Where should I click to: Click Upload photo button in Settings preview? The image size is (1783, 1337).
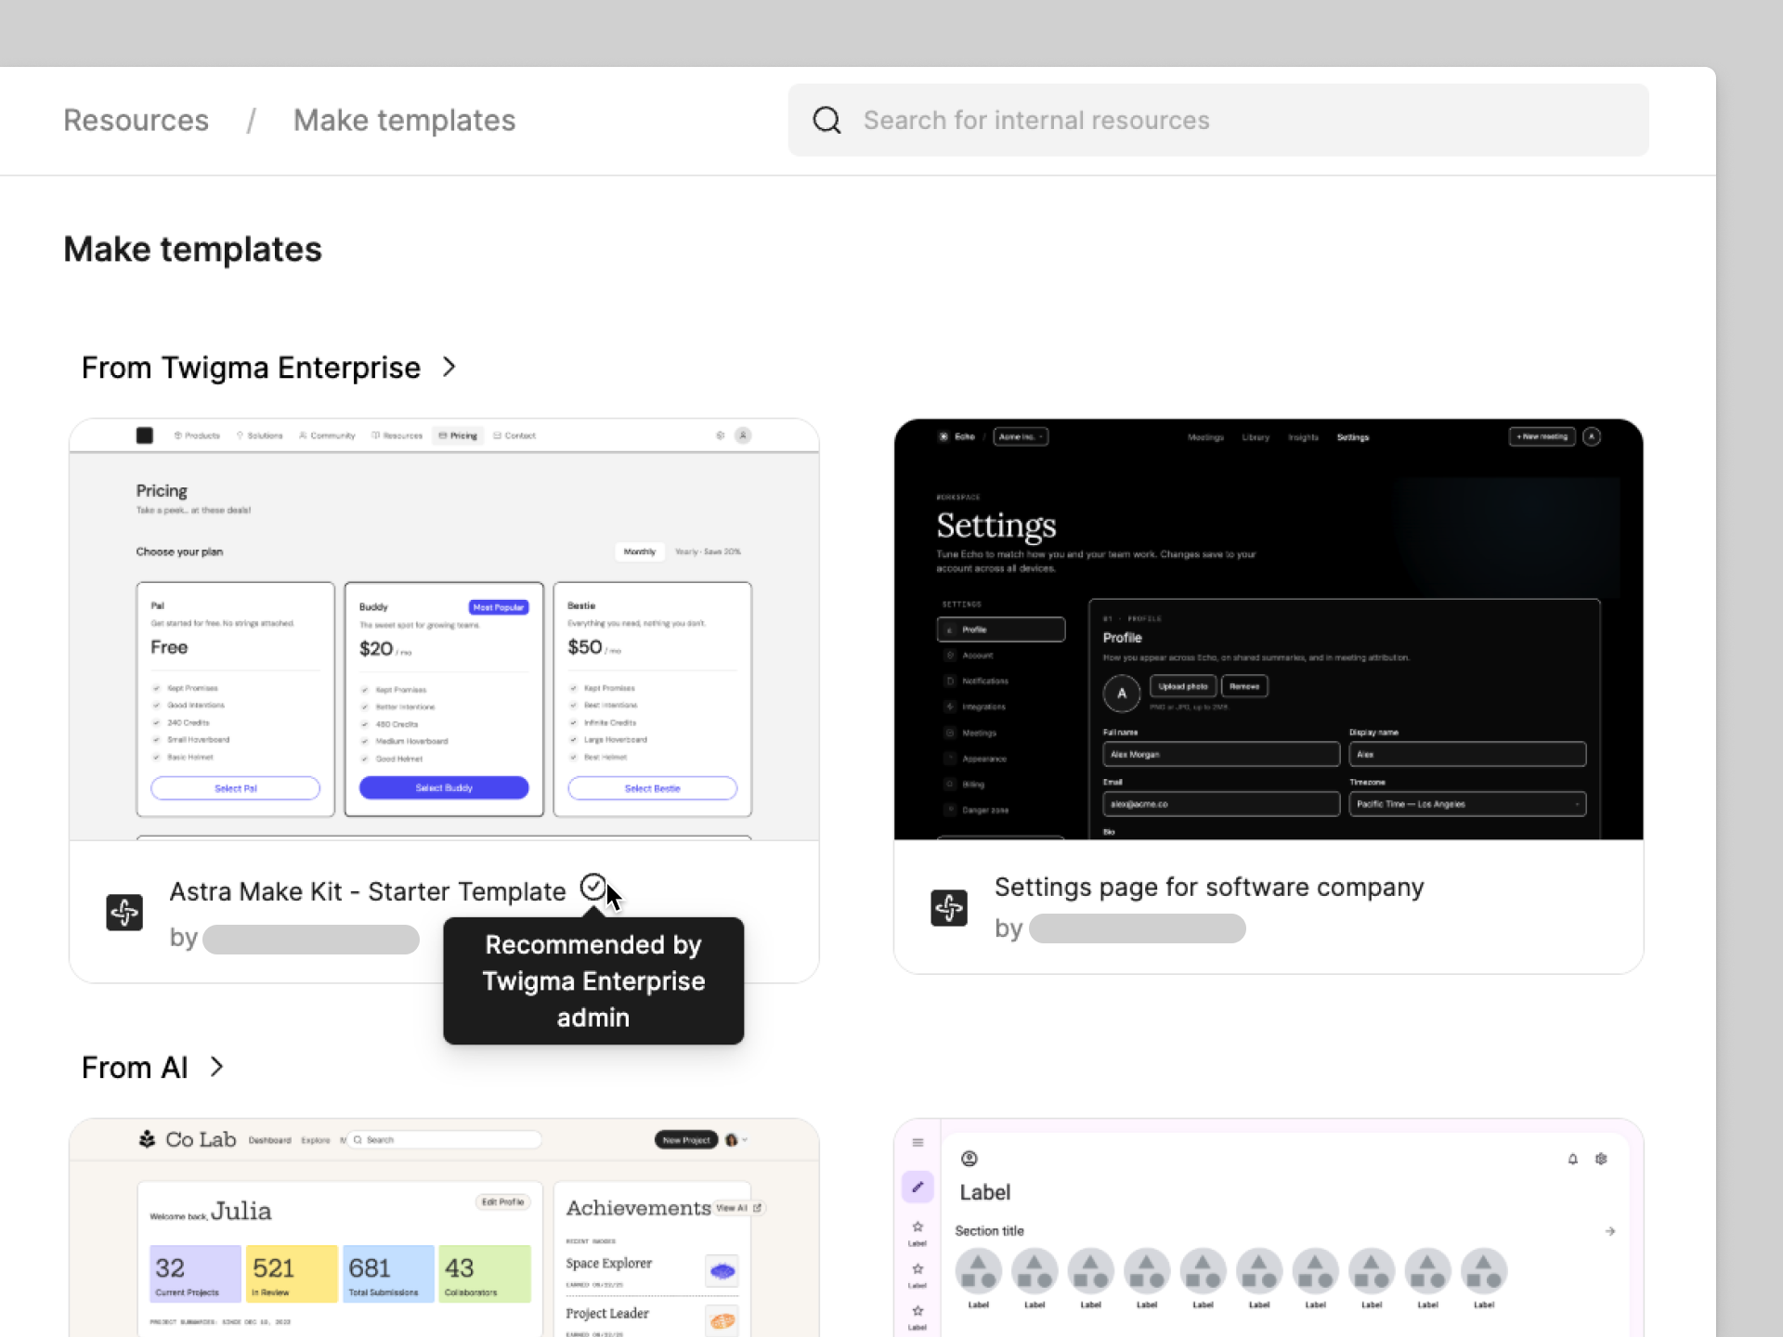[1182, 686]
